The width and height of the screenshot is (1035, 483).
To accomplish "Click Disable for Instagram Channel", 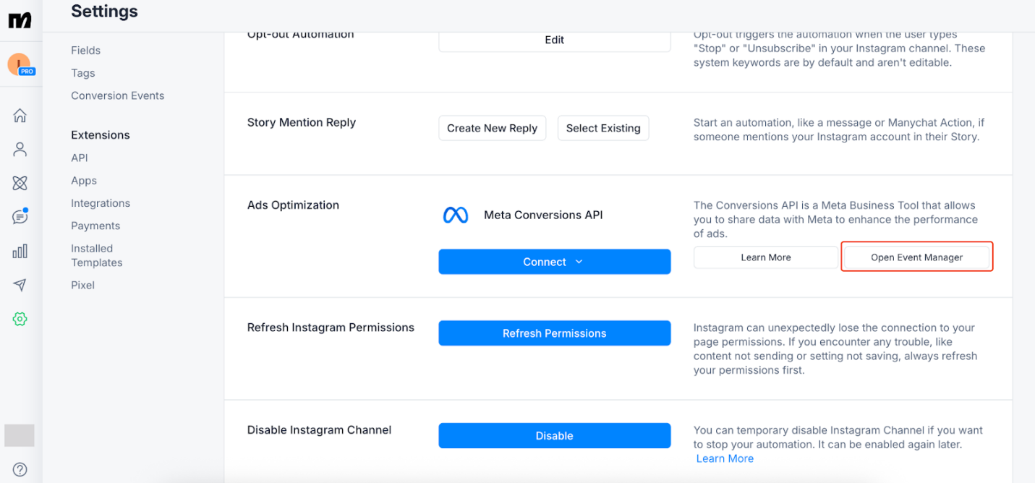I will click(x=554, y=436).
